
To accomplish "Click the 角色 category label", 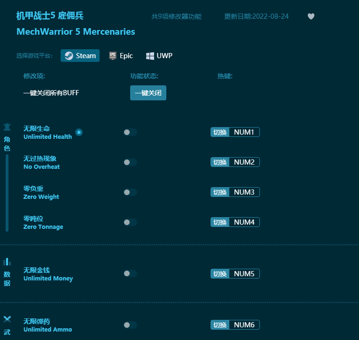I will [7, 144].
